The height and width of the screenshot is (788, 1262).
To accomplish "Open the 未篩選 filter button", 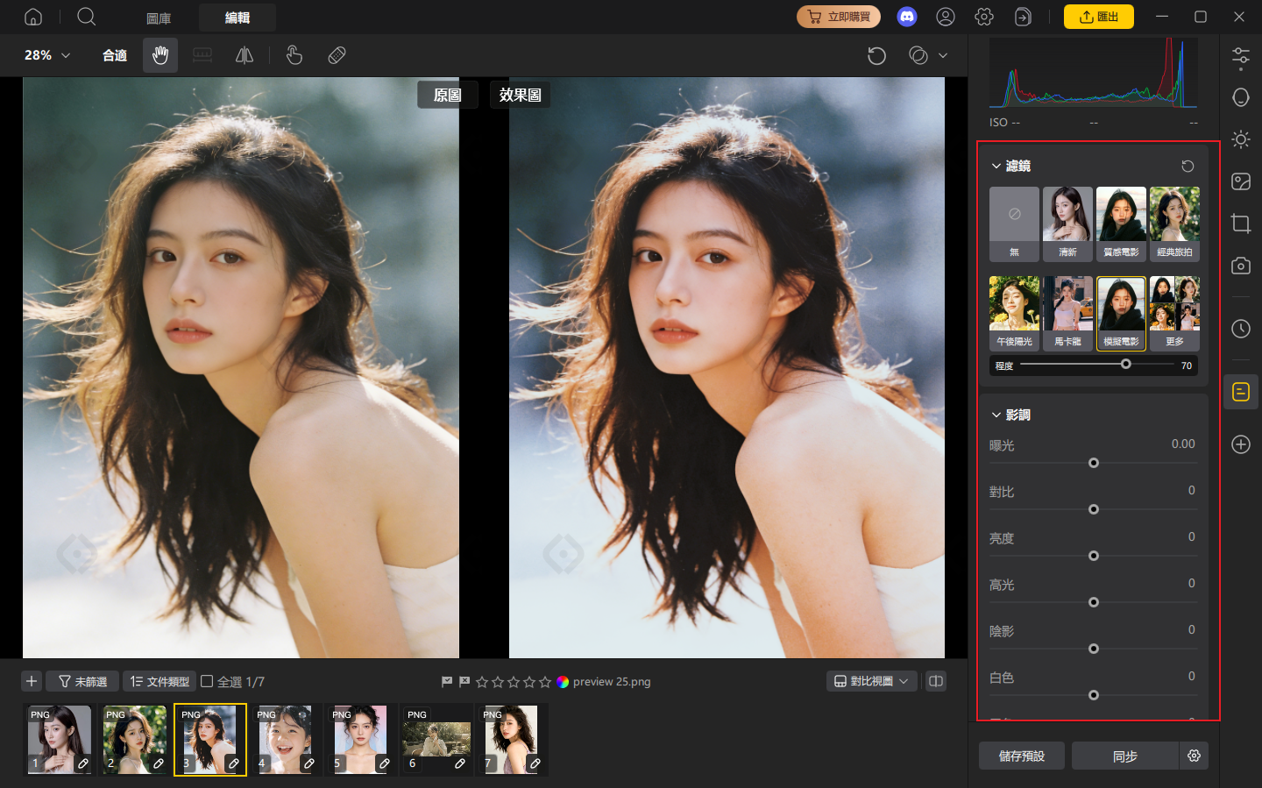I will [82, 681].
